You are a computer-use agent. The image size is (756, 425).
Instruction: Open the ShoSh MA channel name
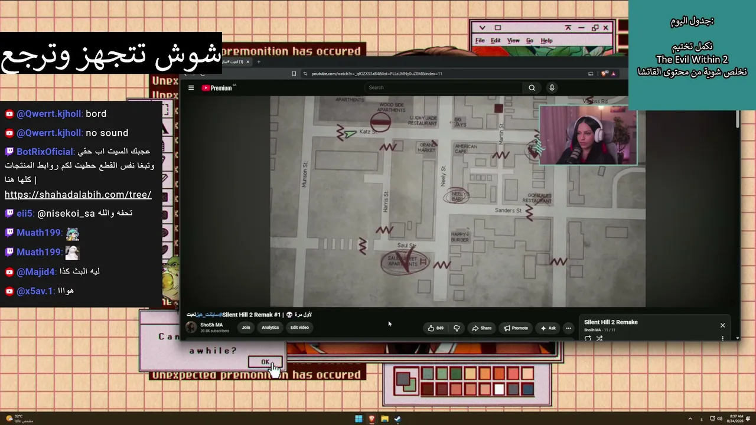pyautogui.click(x=211, y=325)
